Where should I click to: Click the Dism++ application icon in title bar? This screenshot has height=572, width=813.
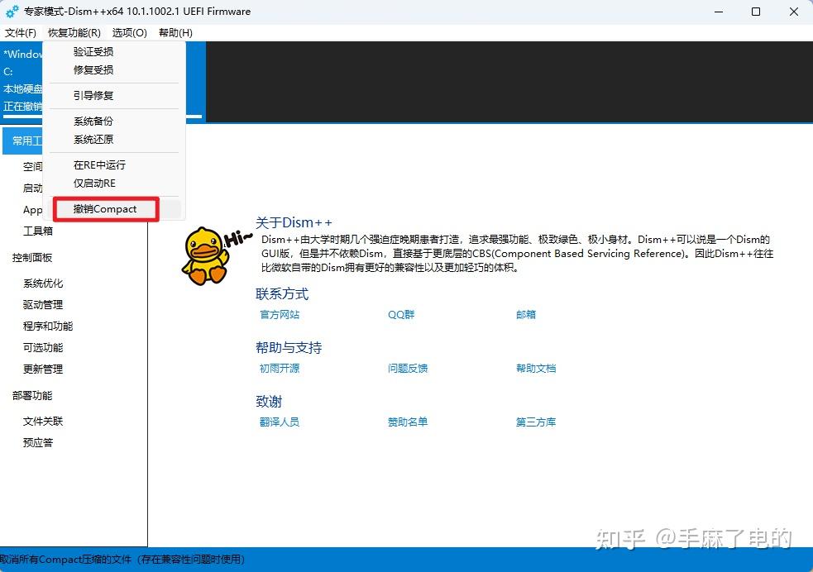11,12
